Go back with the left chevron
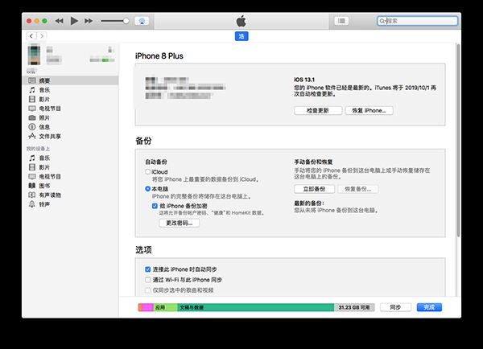This screenshot has height=349, width=483. click(x=31, y=36)
